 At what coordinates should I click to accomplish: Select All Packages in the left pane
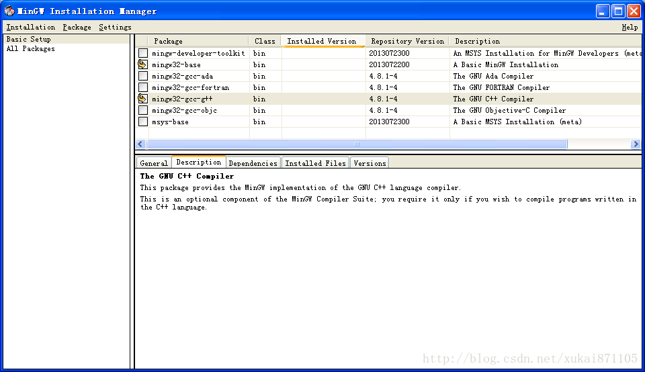point(66,48)
